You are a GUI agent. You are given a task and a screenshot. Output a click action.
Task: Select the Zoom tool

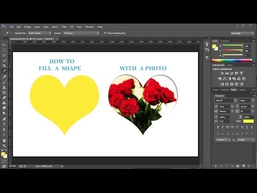(4, 146)
